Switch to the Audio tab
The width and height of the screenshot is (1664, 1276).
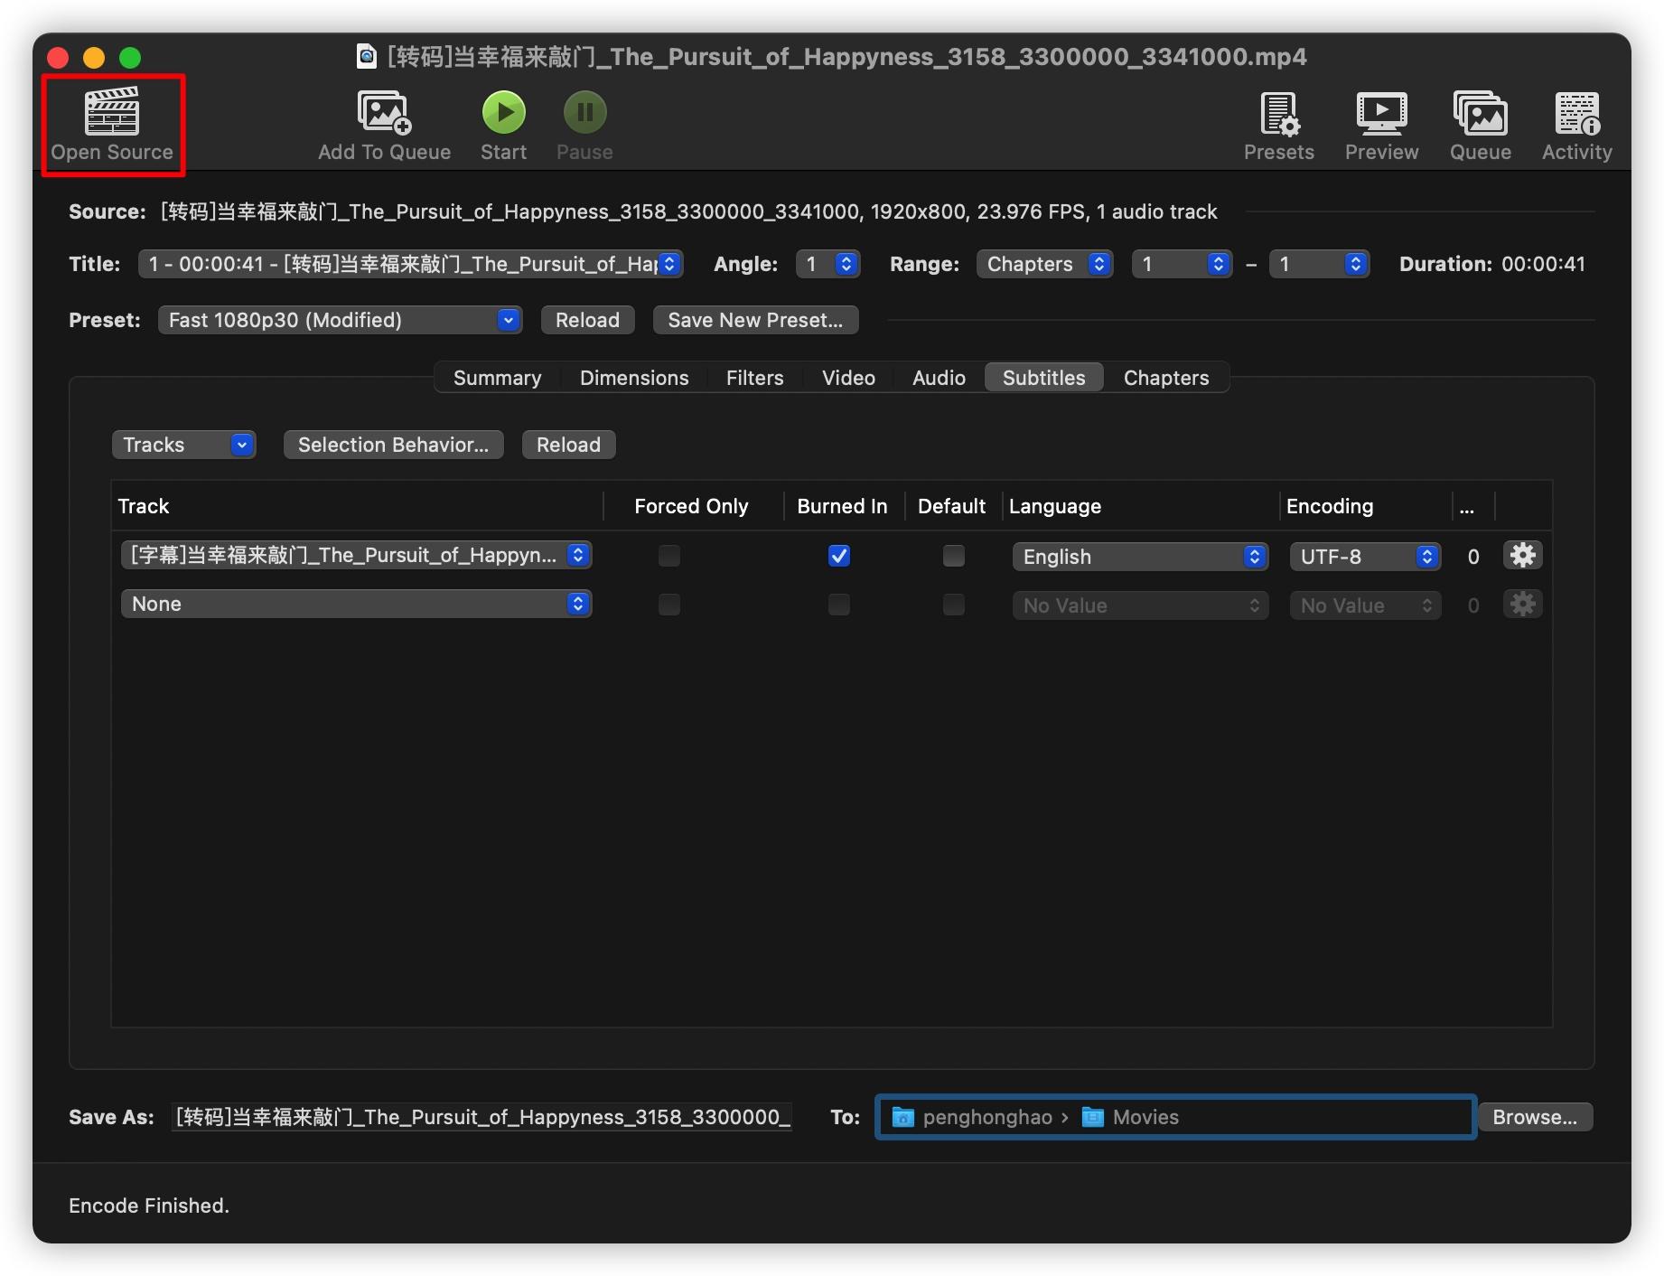tap(939, 378)
